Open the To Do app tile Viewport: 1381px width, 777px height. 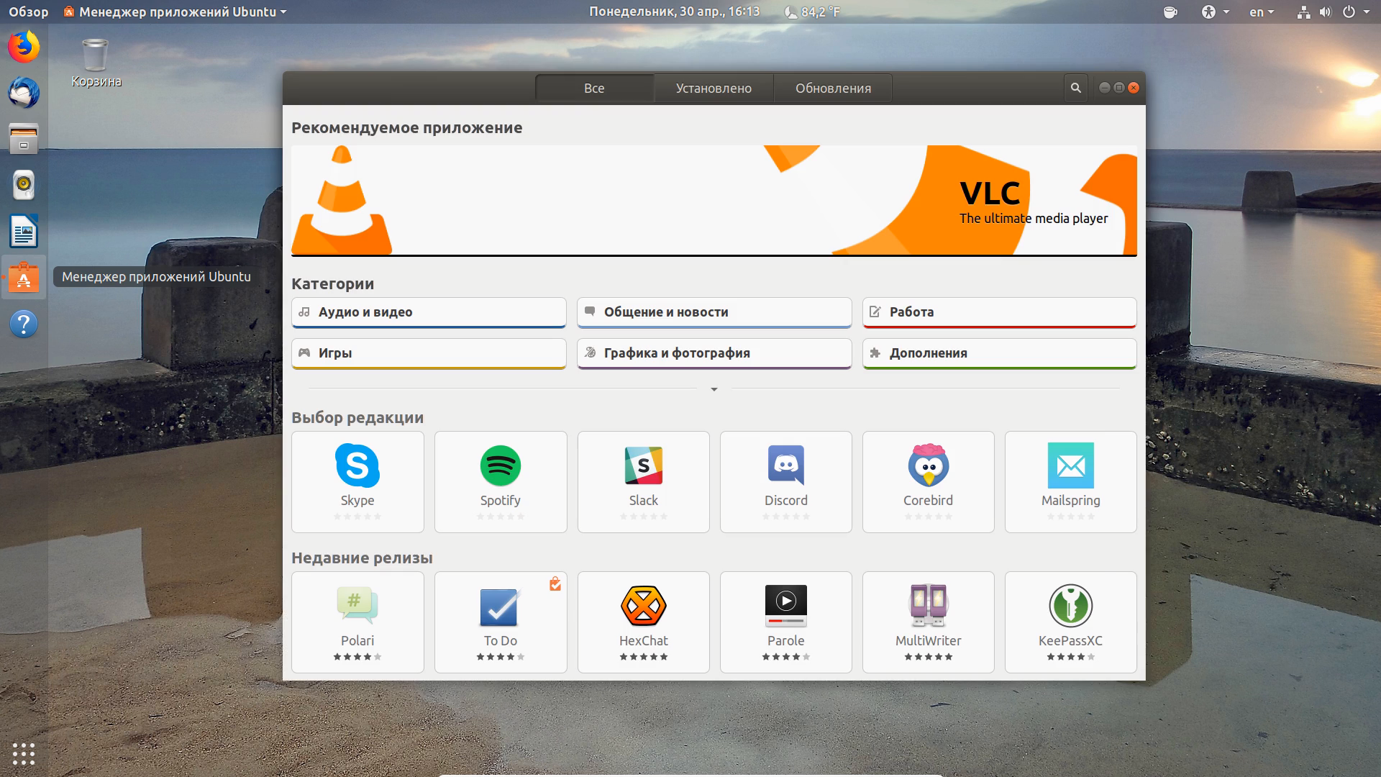click(501, 622)
